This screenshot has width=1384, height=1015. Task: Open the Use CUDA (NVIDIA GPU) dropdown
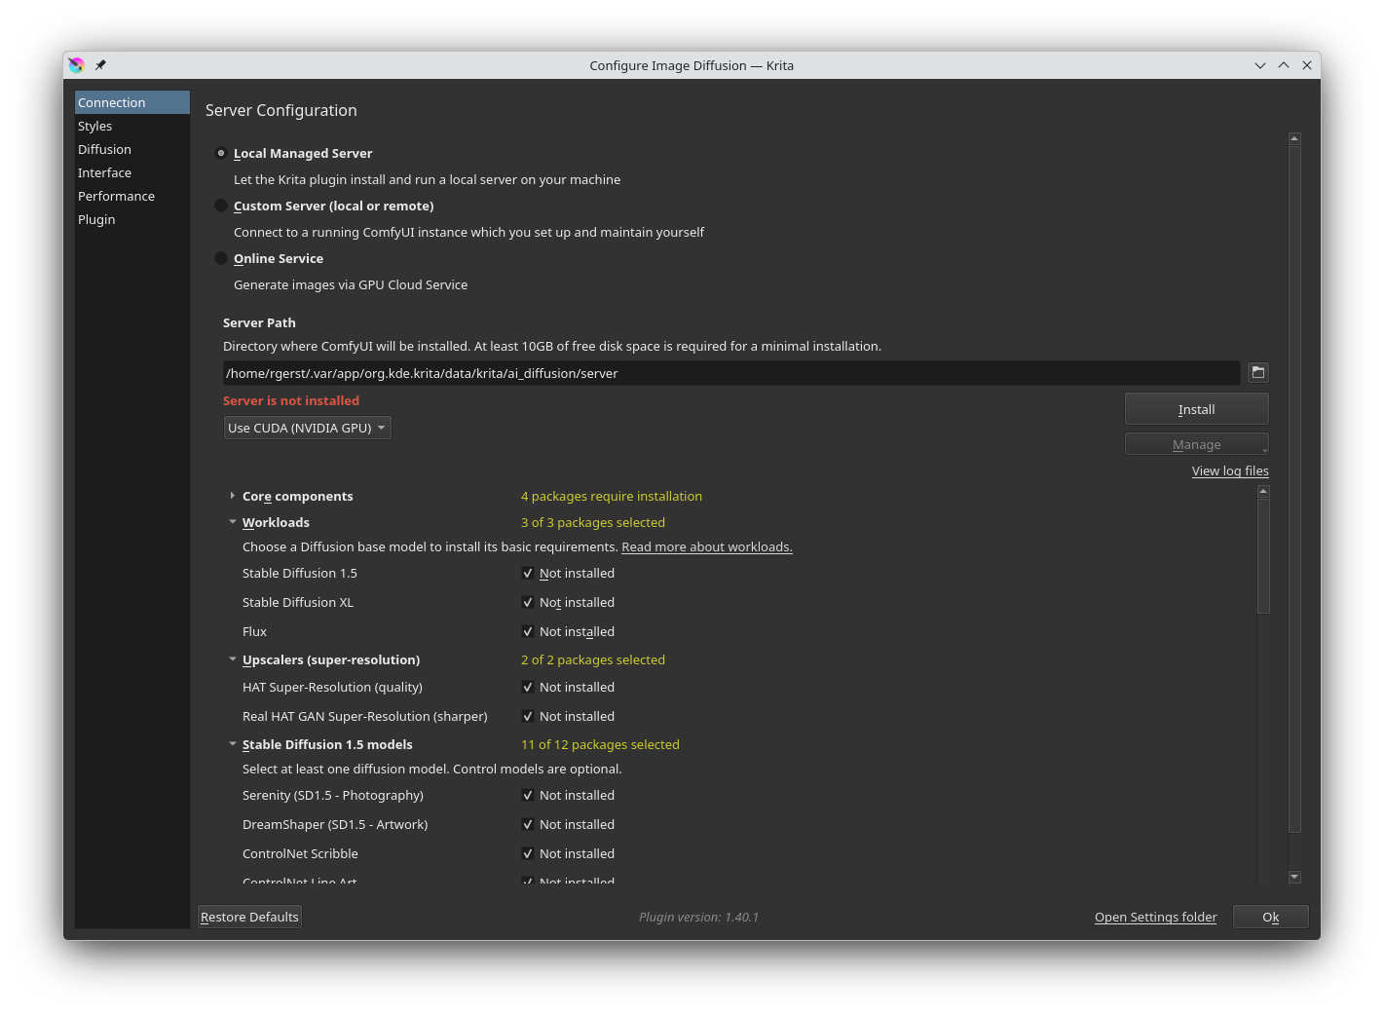307,428
